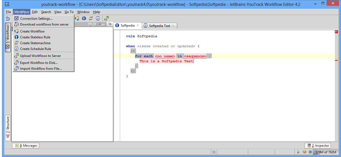The width and height of the screenshot is (341, 157).
Task: Click Create Stateless Rule toolbar icon
Action: tap(84, 19)
